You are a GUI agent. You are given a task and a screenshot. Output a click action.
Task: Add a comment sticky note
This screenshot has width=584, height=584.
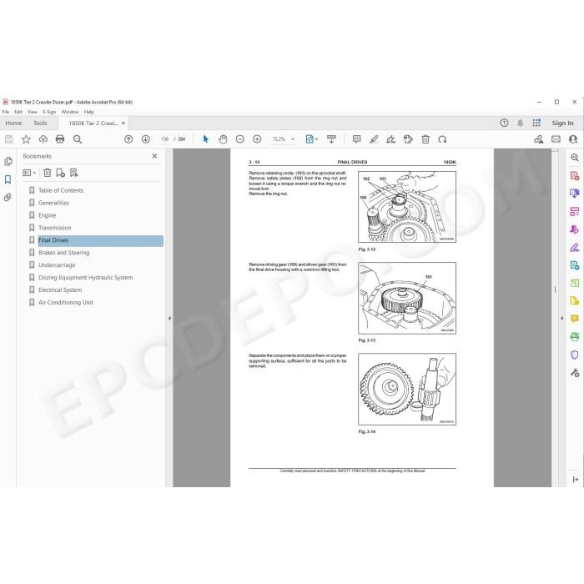357,139
